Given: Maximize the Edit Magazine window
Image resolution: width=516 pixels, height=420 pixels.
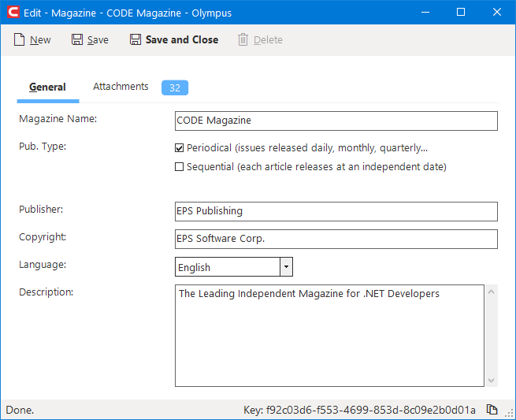Looking at the screenshot, I should [x=461, y=12].
